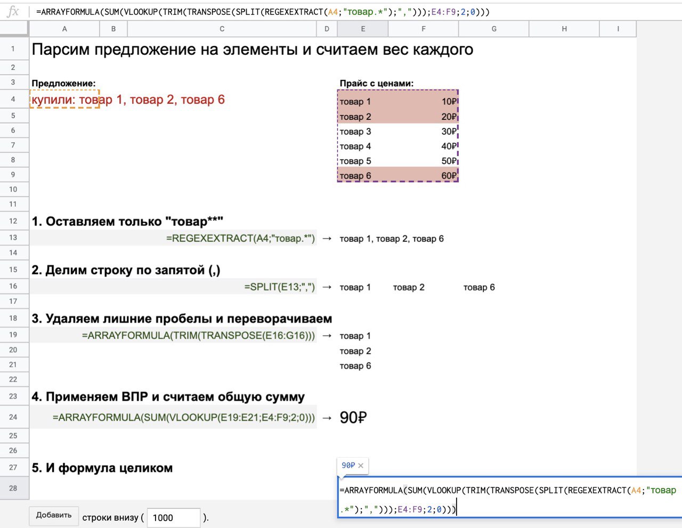
Task: Select column C header
Action: coord(222,29)
